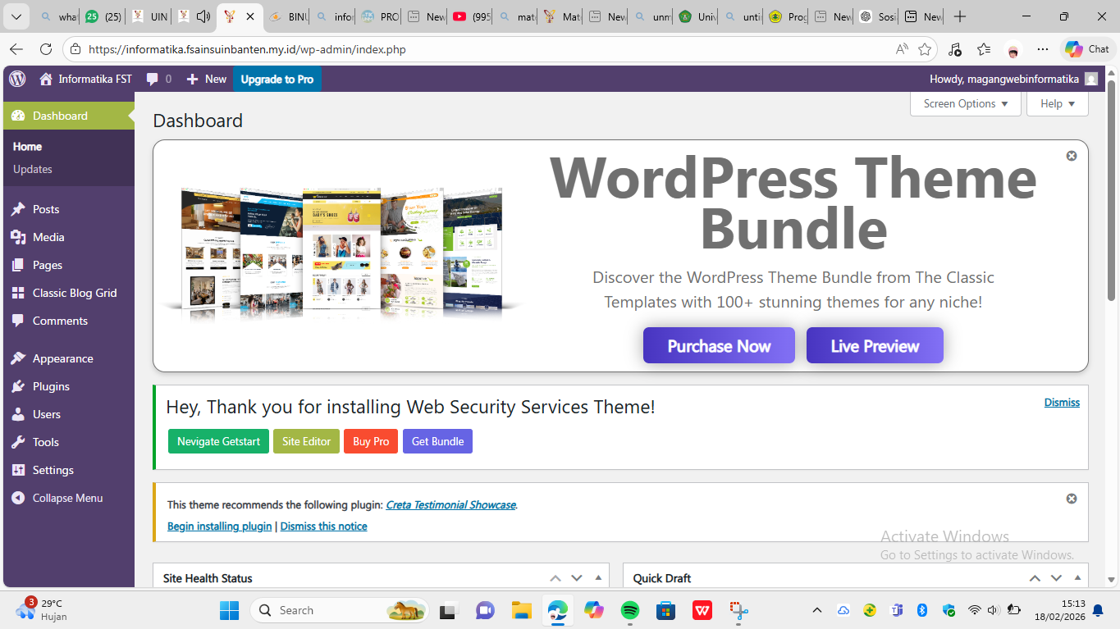Open the Windows Start menu
Image resolution: width=1120 pixels, height=629 pixels.
(x=229, y=610)
